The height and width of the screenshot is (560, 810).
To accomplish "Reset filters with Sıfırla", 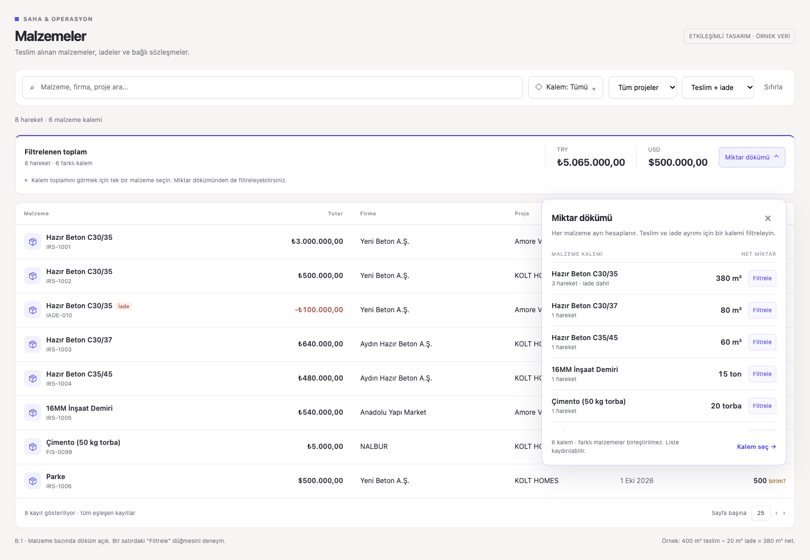I will point(773,87).
